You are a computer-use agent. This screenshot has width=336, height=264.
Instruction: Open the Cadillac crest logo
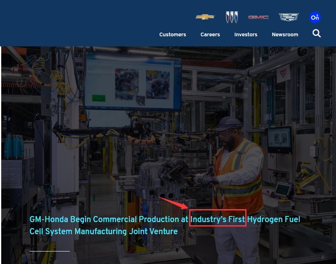pyautogui.click(x=289, y=17)
